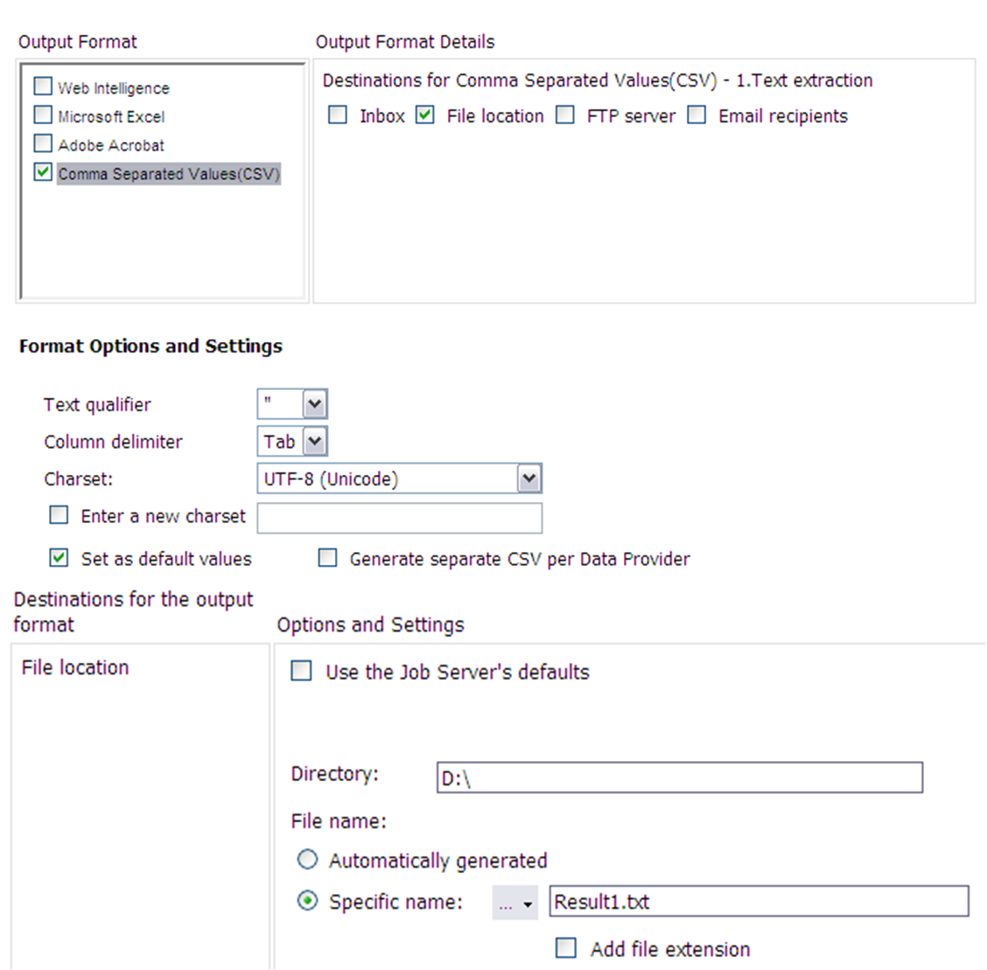
Task: Enable Add file extension
Action: click(567, 948)
